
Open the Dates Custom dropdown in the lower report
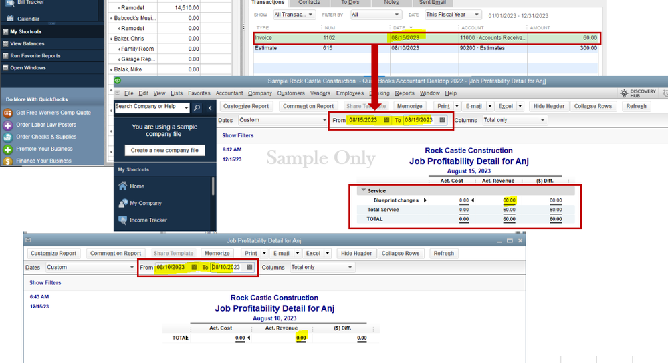coord(90,267)
